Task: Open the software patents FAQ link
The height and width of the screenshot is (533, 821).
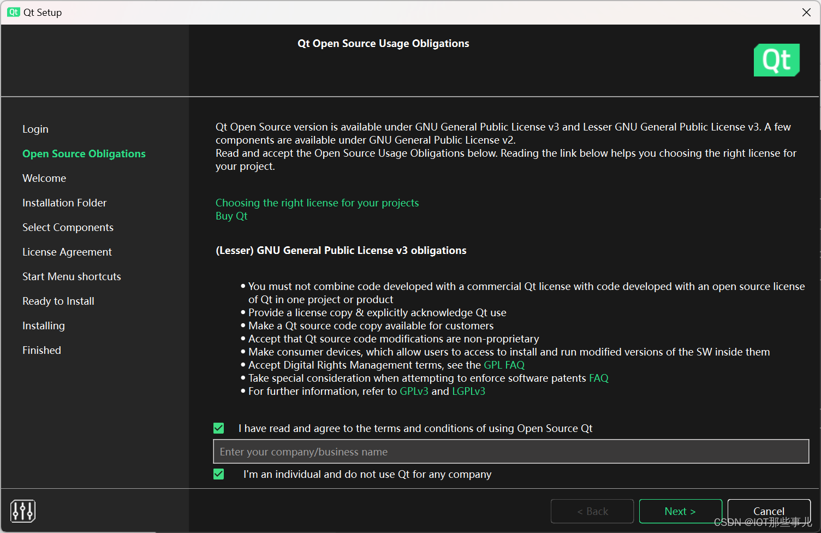Action: pos(598,378)
